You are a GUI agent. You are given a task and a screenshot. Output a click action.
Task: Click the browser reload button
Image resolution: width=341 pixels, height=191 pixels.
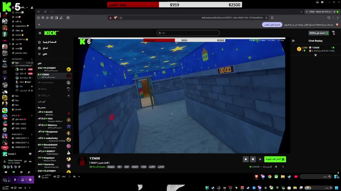coord(329,18)
